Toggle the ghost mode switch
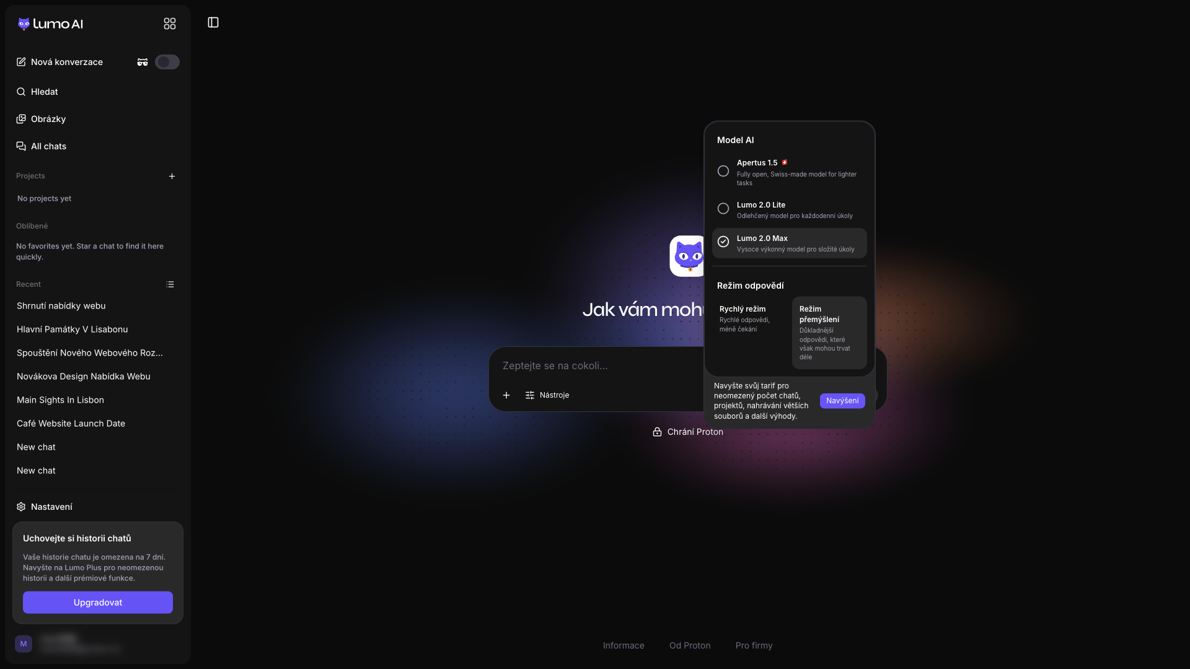This screenshot has width=1190, height=669. [x=167, y=62]
